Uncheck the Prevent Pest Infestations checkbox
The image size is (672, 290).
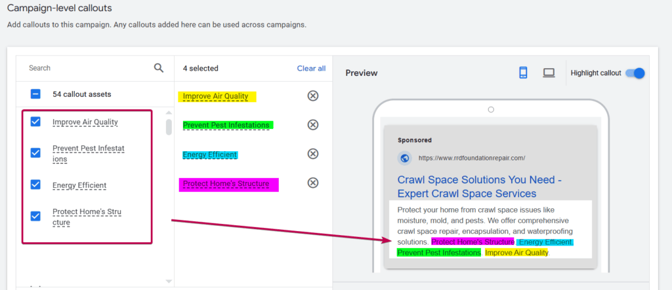point(36,153)
